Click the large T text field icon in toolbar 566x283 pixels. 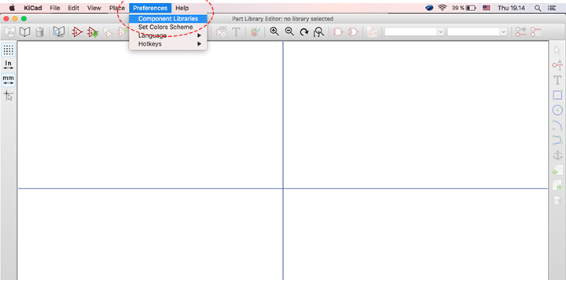click(x=236, y=32)
